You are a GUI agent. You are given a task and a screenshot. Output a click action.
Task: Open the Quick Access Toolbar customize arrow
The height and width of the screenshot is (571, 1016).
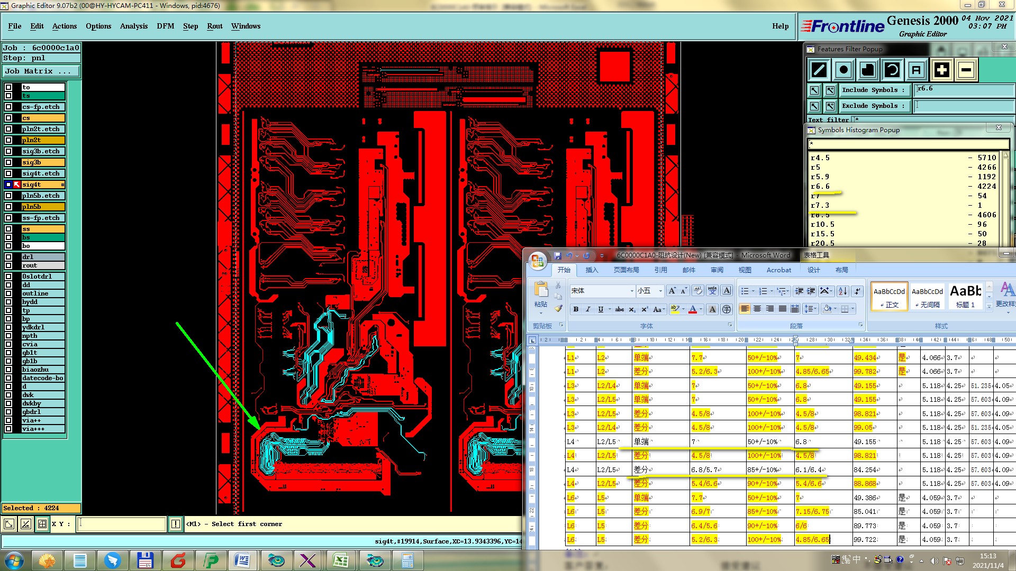pyautogui.click(x=602, y=255)
